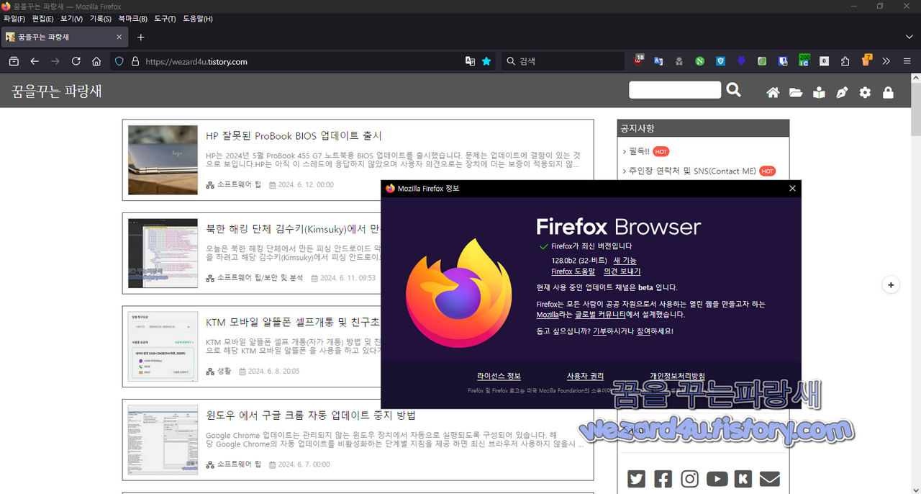Image resolution: width=921 pixels, height=494 pixels.
Task: Click the padlock site info icon
Action: 135,61
